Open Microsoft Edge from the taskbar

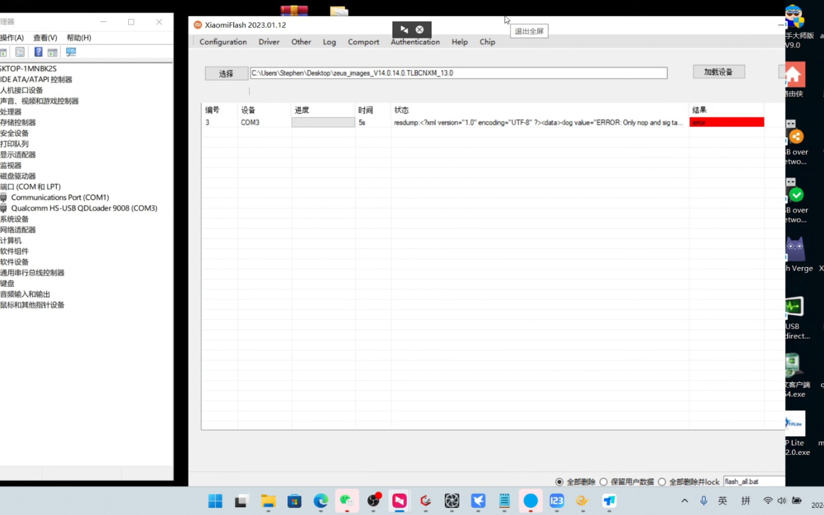click(x=320, y=501)
